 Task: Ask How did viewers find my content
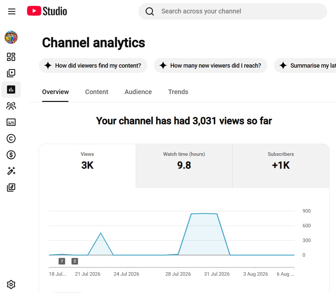pyautogui.click(x=93, y=65)
